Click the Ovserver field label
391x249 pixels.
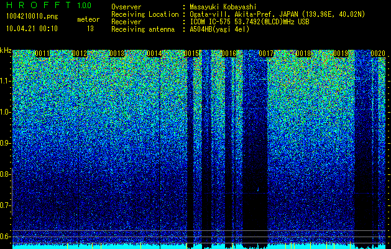click(126, 7)
